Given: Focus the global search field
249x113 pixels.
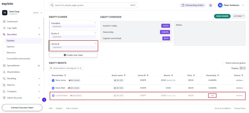Looking at the screenshot, I should point(93,5).
